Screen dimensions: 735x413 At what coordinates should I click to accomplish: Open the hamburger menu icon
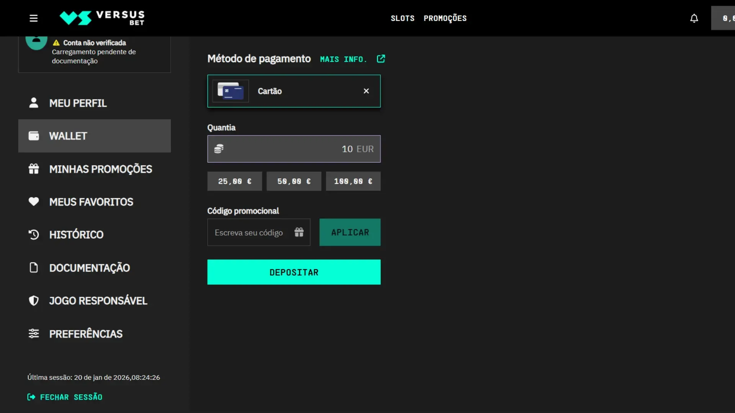pos(34,18)
